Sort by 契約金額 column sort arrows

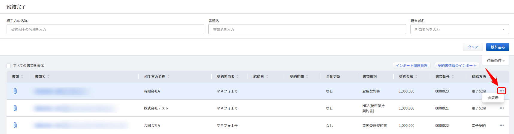[416, 77]
